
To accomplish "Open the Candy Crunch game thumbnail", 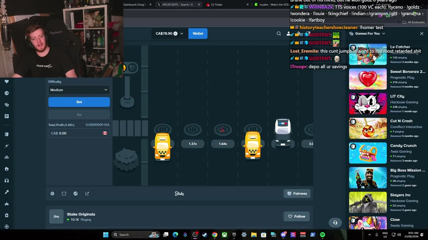I will [x=368, y=153].
